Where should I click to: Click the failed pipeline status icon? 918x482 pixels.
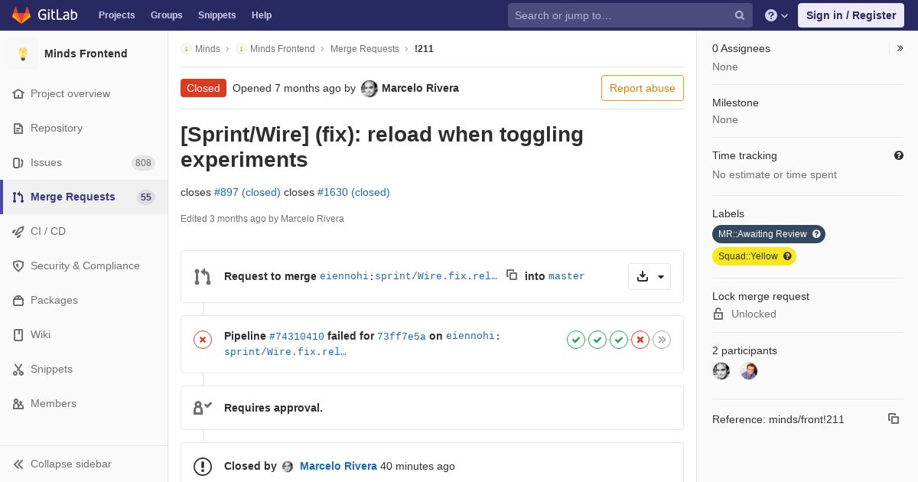click(203, 340)
